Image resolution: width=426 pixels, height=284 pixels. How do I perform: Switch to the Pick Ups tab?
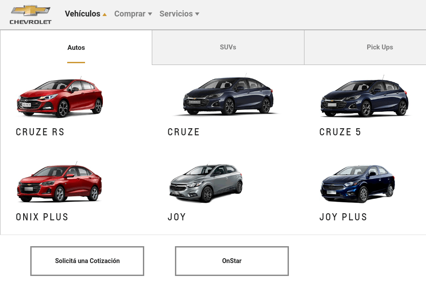[x=365, y=47]
